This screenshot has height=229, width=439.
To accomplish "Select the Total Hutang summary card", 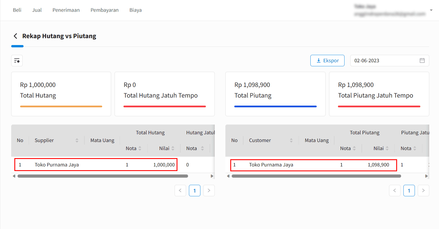I will click(x=61, y=94).
